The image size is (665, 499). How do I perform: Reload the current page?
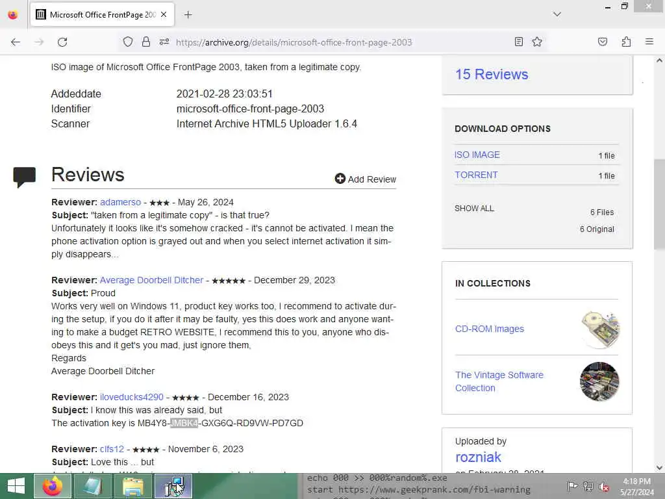point(62,42)
